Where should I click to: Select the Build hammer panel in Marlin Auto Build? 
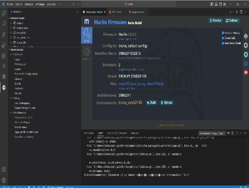tap(87, 35)
